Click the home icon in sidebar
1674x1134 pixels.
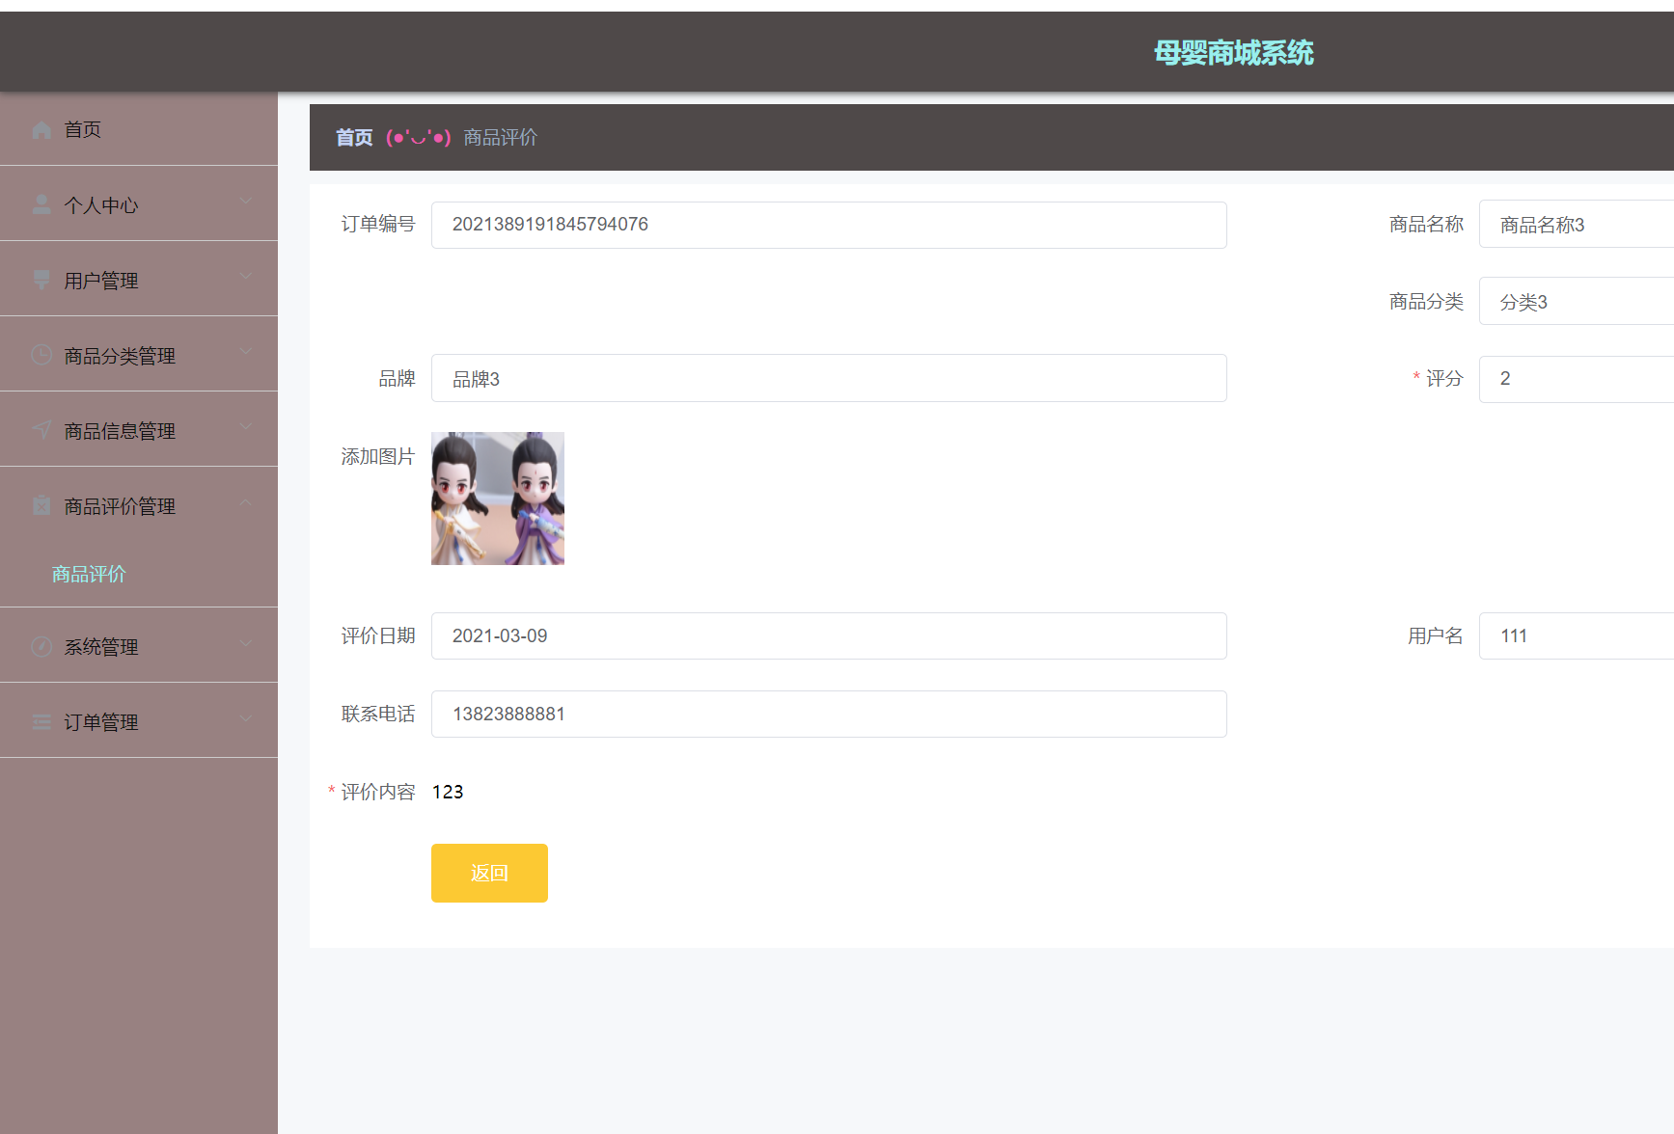point(41,130)
